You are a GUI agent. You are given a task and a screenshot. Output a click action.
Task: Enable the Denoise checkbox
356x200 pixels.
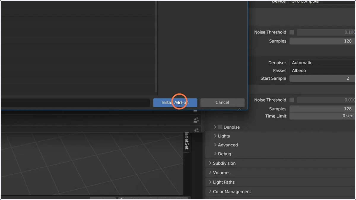(x=220, y=127)
